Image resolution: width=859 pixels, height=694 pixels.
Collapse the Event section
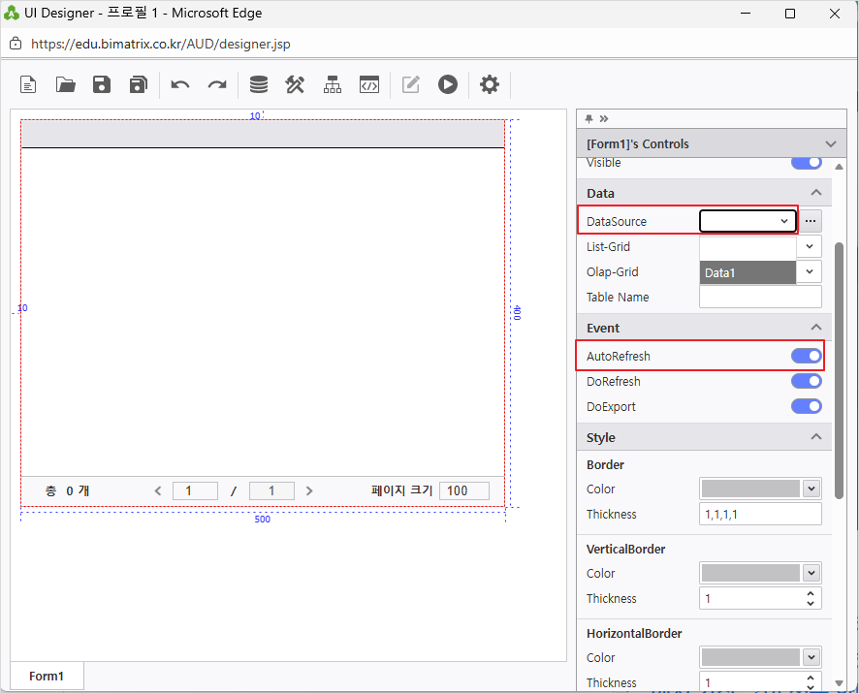tap(815, 328)
